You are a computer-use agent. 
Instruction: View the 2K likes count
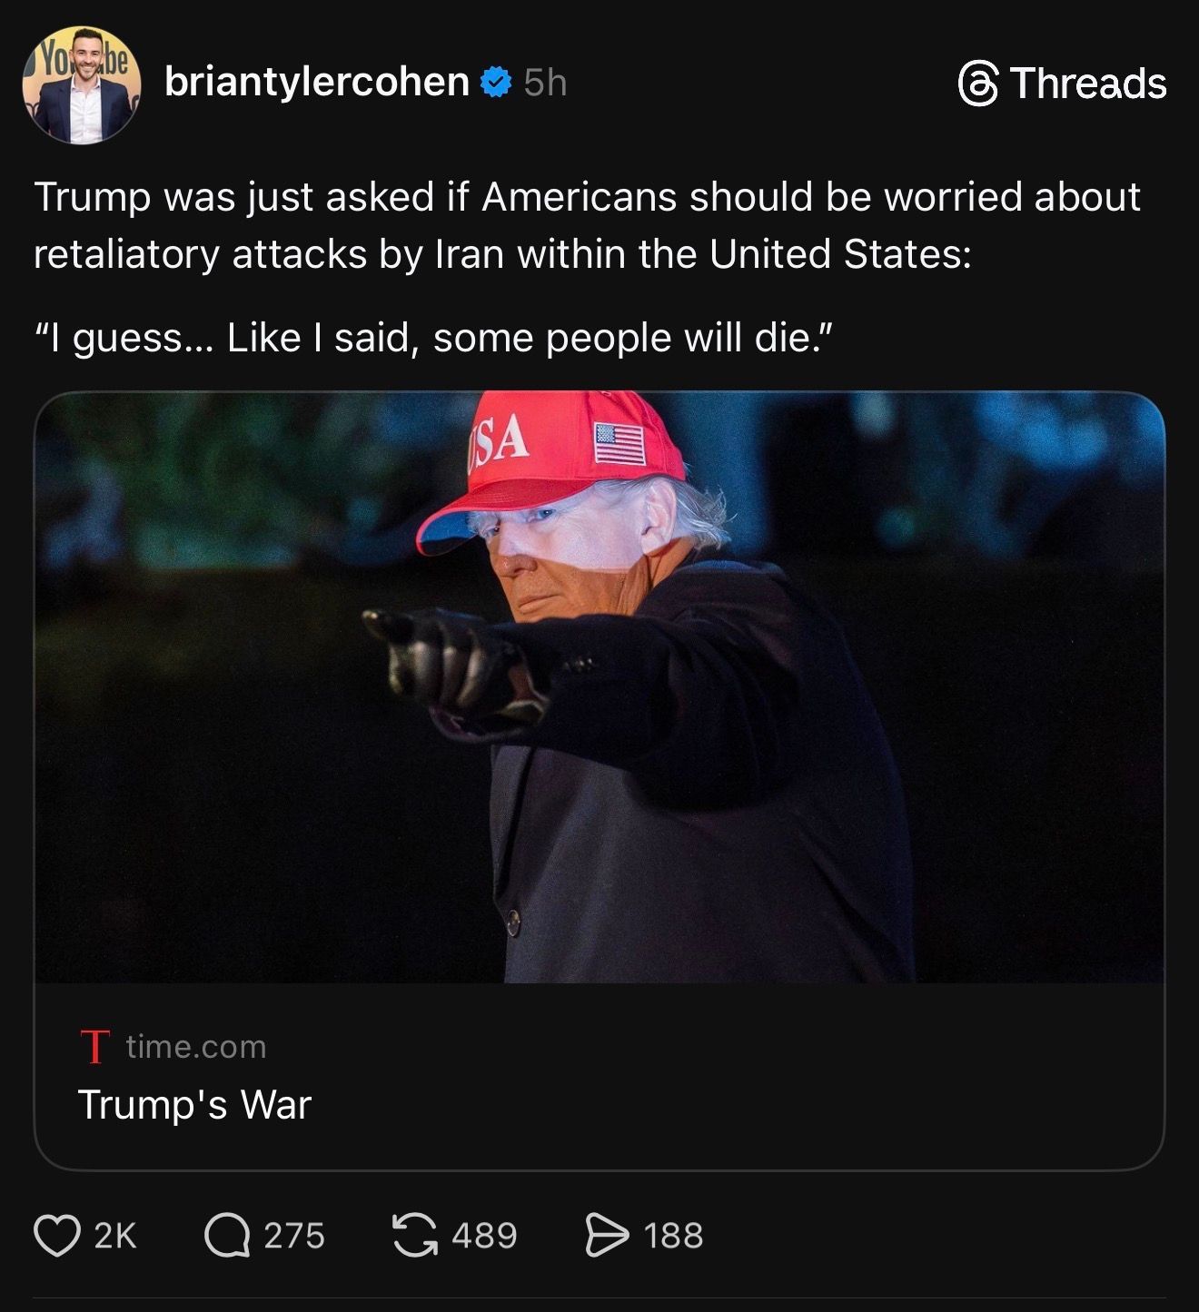115,1236
